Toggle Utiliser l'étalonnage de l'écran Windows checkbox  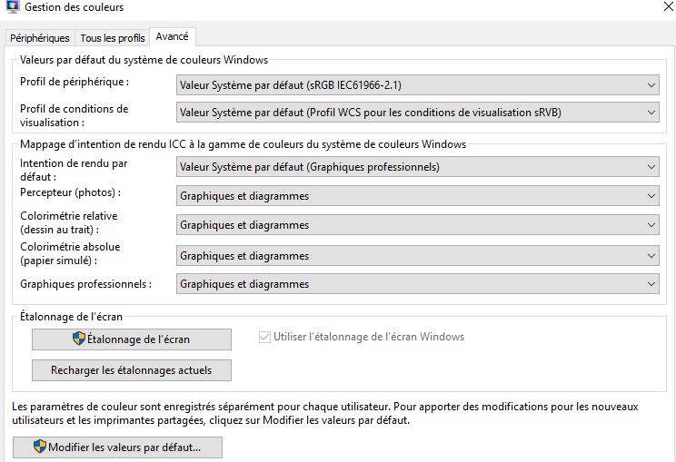click(x=265, y=337)
